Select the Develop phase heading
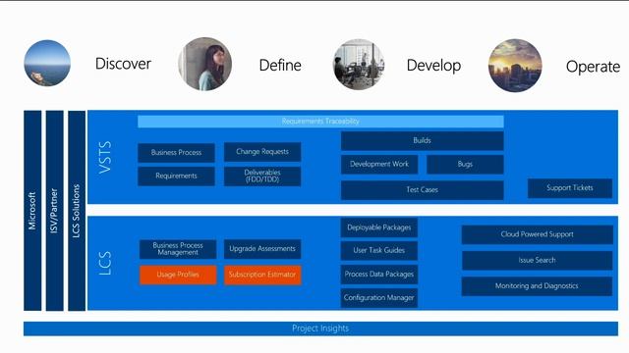Screen dimensions: 629x353 click(433, 66)
